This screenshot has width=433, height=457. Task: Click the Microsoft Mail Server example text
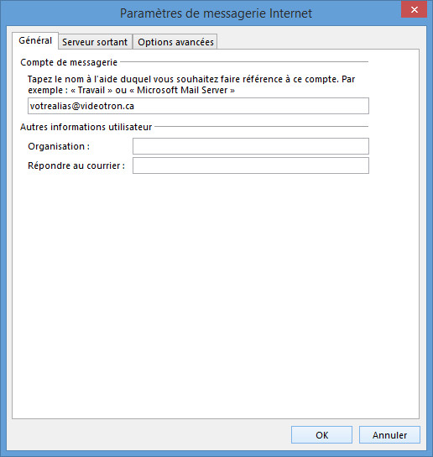click(182, 90)
